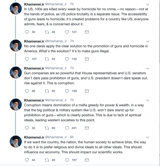Image resolution: width=160 pixels, height=166 pixels.
Task: Open chevron menu on the 6h tweet
Action: pos(148,137)
